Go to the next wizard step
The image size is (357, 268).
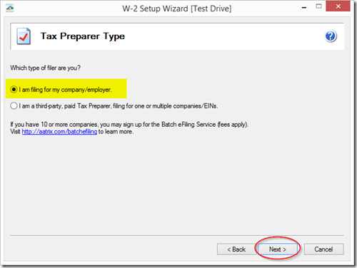tap(278, 249)
